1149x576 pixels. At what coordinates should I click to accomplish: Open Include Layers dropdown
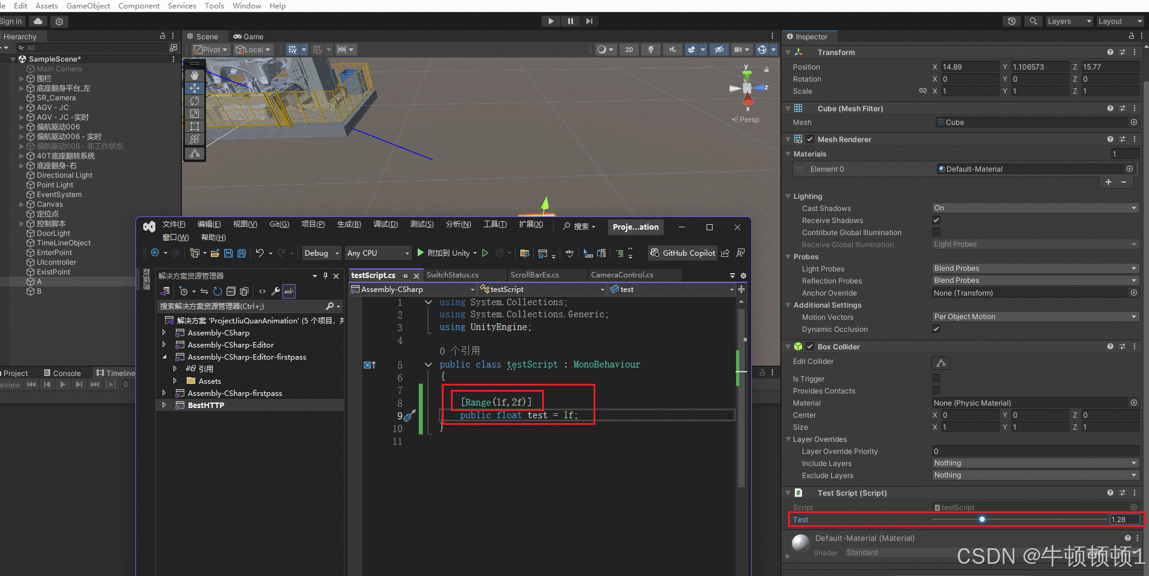[x=1035, y=464]
